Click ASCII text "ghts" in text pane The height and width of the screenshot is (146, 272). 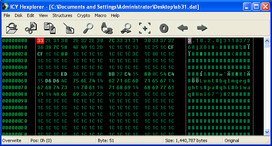tap(195, 88)
